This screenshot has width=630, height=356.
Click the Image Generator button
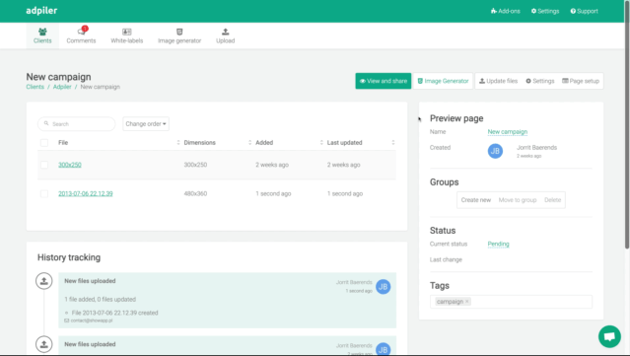coord(444,81)
